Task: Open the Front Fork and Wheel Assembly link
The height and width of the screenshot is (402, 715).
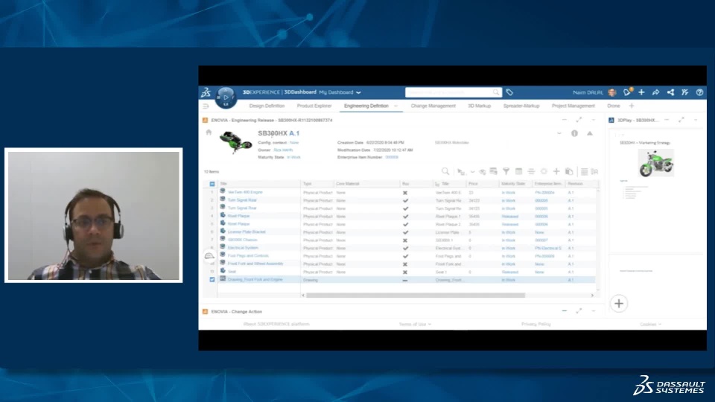Action: tap(255, 264)
